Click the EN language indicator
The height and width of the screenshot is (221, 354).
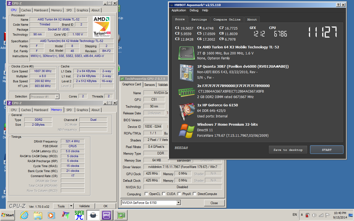[295, 215]
